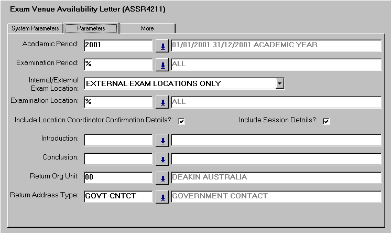Switch to the System Parameters tab
This screenshot has height=233, width=391.
tap(36, 28)
